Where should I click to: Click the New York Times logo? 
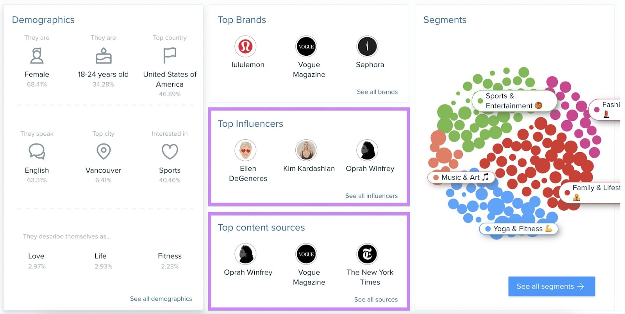368,254
